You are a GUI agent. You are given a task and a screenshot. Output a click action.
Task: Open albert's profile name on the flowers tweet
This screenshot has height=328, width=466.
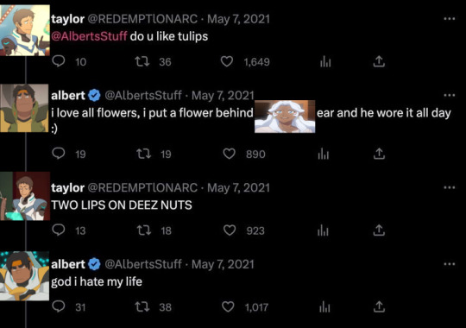click(x=68, y=96)
